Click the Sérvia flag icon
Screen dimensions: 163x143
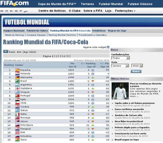coord(17,121)
